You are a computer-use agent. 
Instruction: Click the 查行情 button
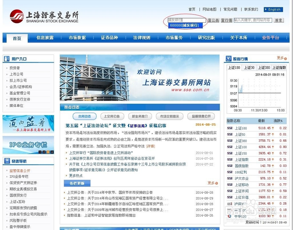[x=226, y=20]
